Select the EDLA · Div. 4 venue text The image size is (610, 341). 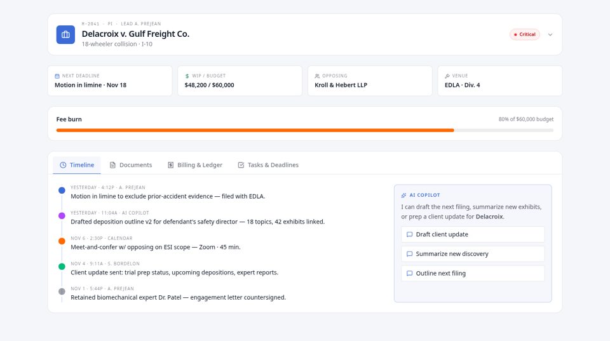(x=462, y=85)
